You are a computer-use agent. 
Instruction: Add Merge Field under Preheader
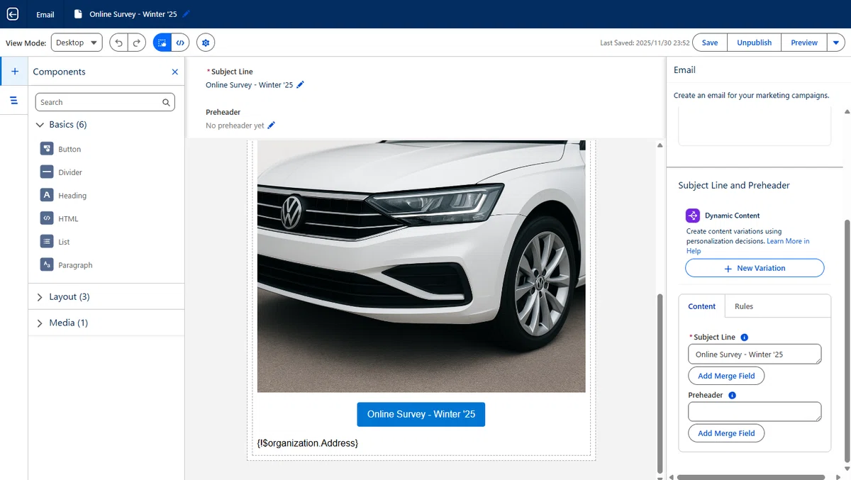pos(726,433)
